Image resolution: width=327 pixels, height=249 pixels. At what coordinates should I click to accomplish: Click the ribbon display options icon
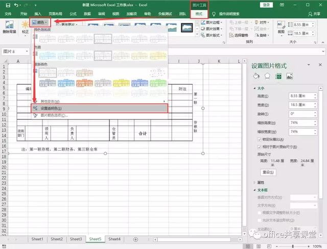coord(282,5)
